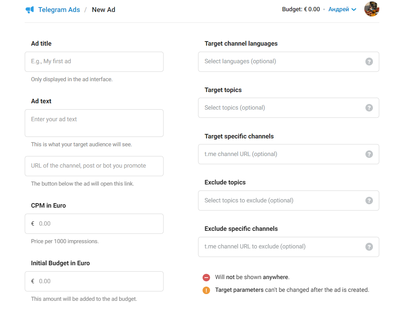Click help icon in Exclude topics field

(x=369, y=201)
